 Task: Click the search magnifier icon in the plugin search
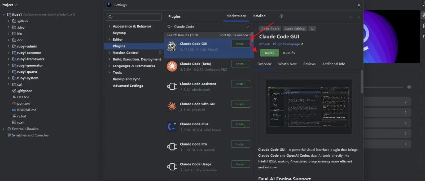coord(169,27)
